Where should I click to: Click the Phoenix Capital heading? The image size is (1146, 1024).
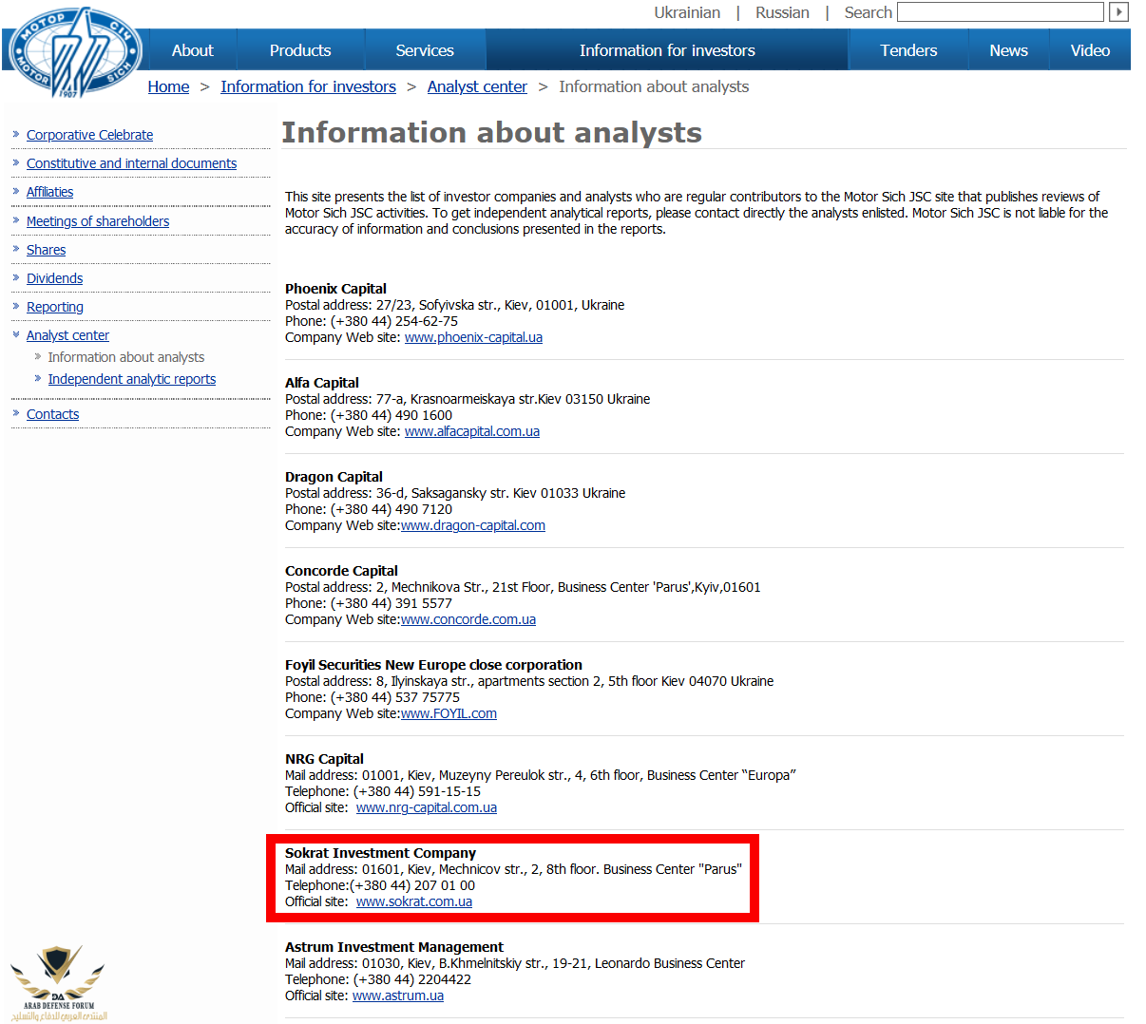(335, 289)
